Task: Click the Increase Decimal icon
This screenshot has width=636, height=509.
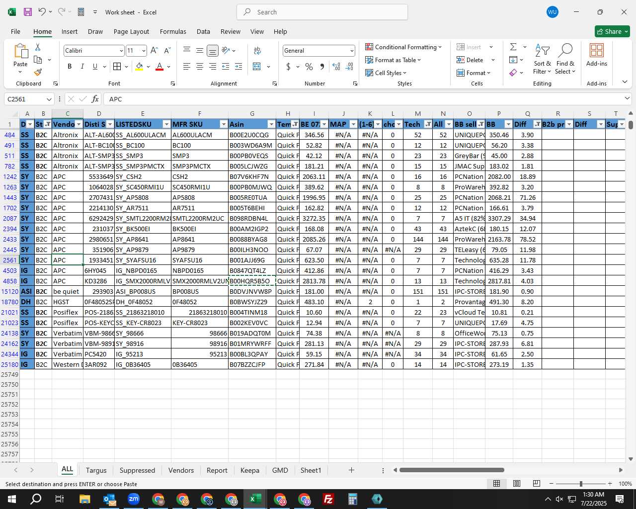Action: point(336,67)
